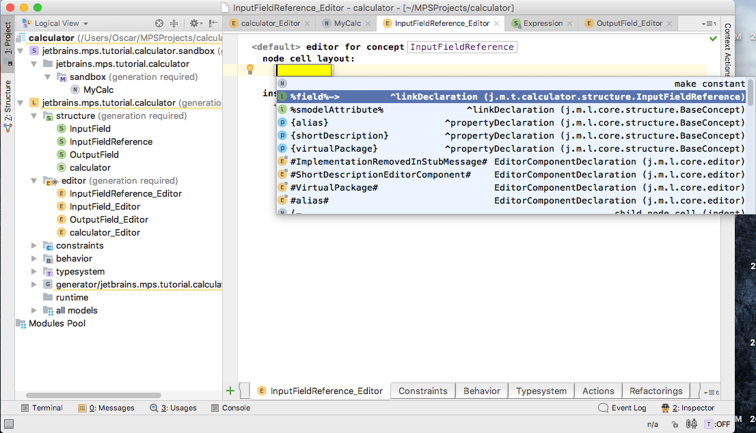This screenshot has height=433, width=756.
Task: Click the collapse all icon in Project panel
Action: [x=174, y=23]
